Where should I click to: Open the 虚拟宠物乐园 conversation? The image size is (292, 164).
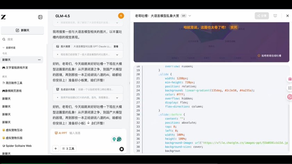12,138
